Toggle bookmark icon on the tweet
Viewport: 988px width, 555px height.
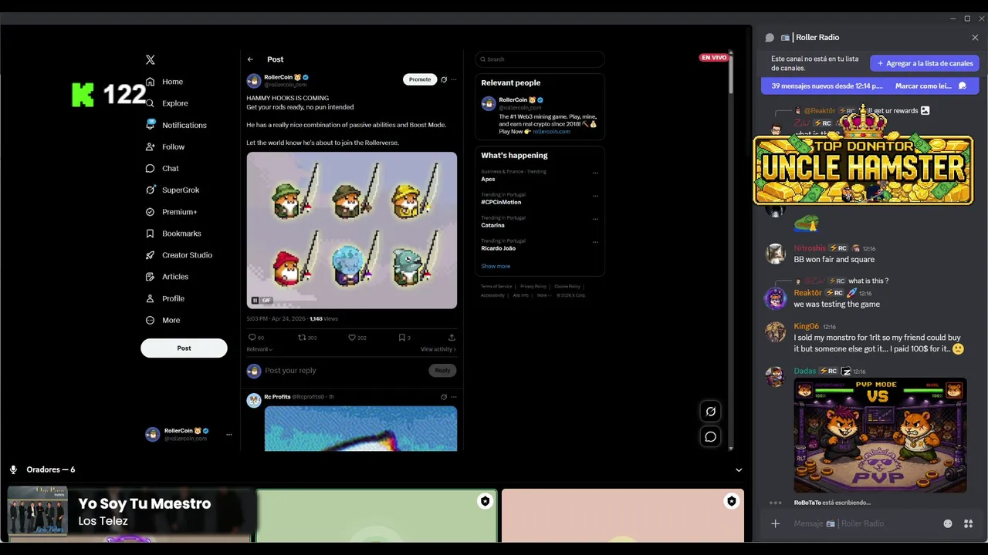(401, 338)
